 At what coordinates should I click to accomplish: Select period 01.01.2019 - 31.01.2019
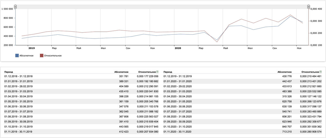click(18, 81)
